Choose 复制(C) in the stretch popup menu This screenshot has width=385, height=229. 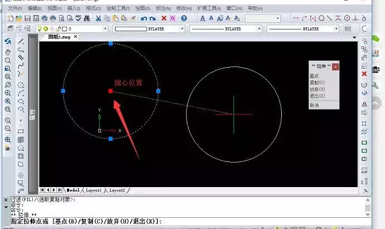(x=317, y=83)
